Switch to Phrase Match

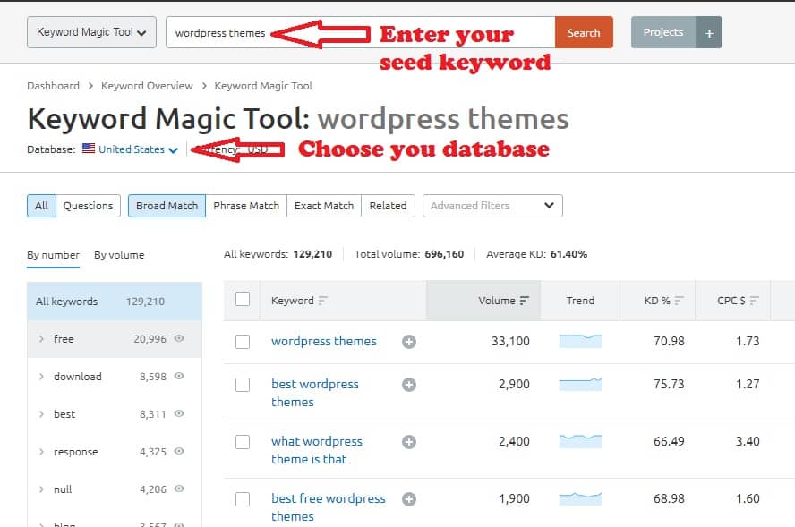(x=246, y=206)
